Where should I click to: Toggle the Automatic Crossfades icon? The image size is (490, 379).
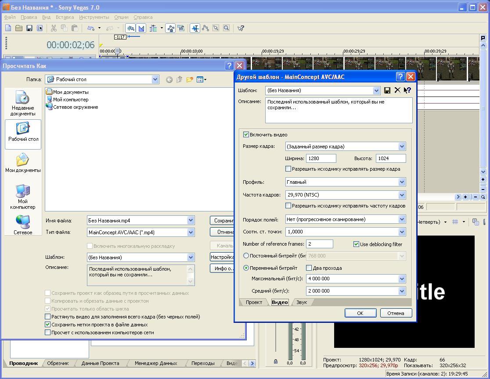(x=141, y=29)
